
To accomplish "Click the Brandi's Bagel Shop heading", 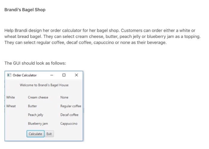I will 25,10.
